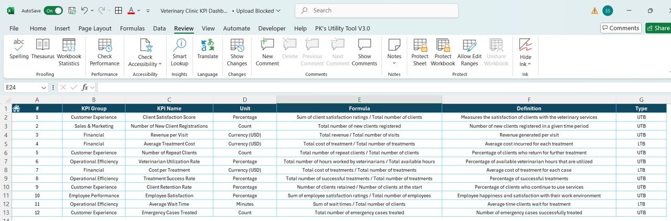The width and height of the screenshot is (671, 221).
Task: Click the Check Performance icon
Action: 104,51
